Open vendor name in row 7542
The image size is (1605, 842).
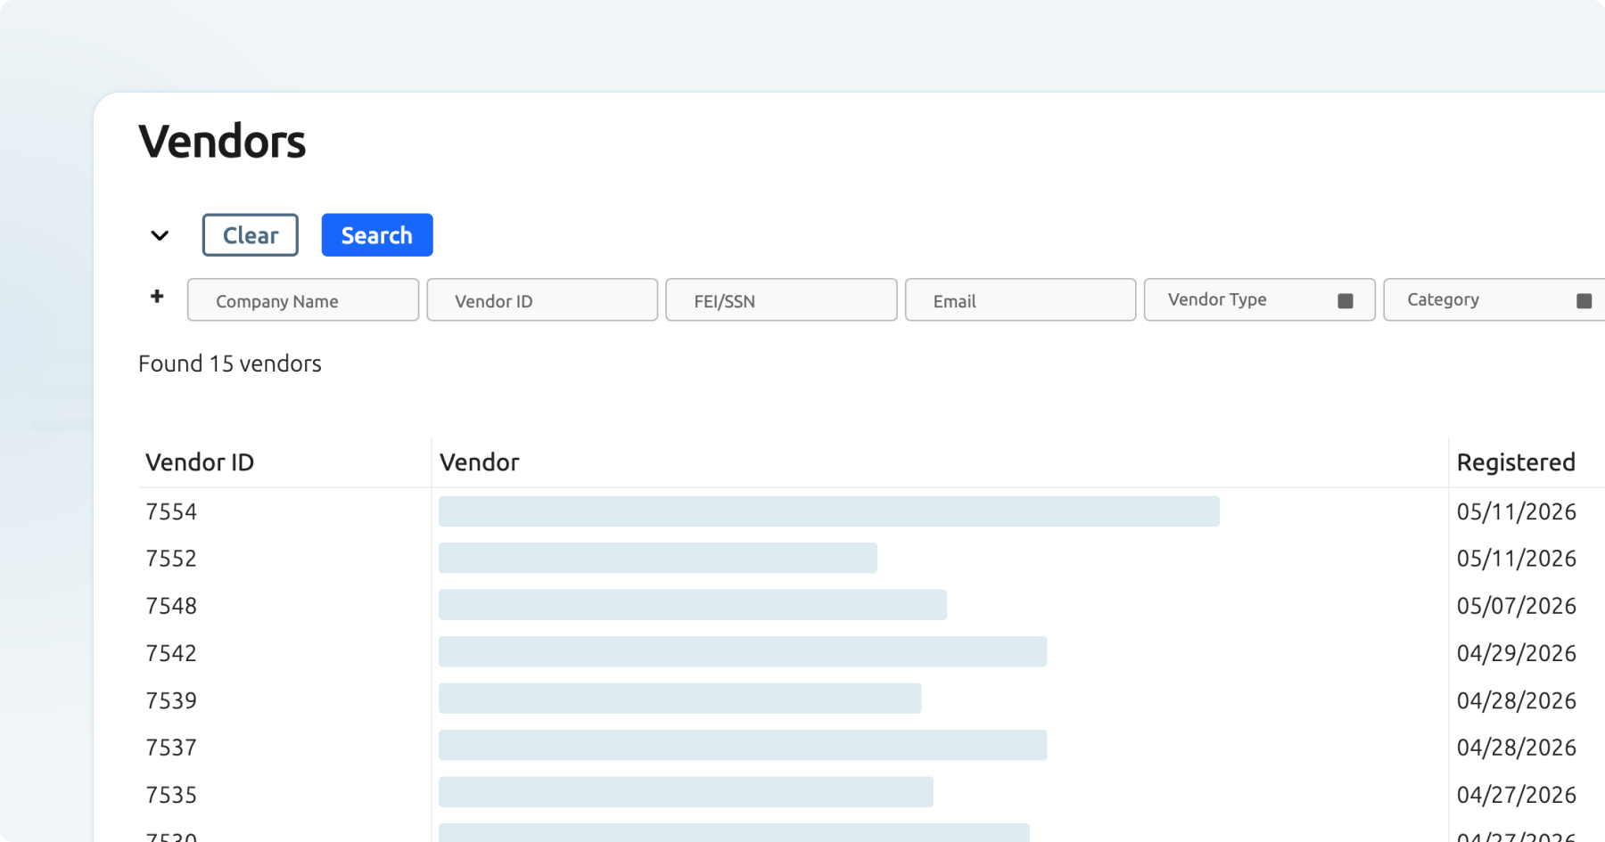(743, 651)
